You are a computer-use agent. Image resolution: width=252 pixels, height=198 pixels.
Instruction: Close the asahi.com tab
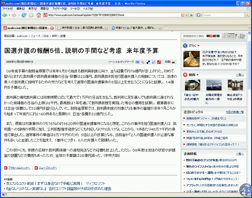pyautogui.click(x=52, y=28)
